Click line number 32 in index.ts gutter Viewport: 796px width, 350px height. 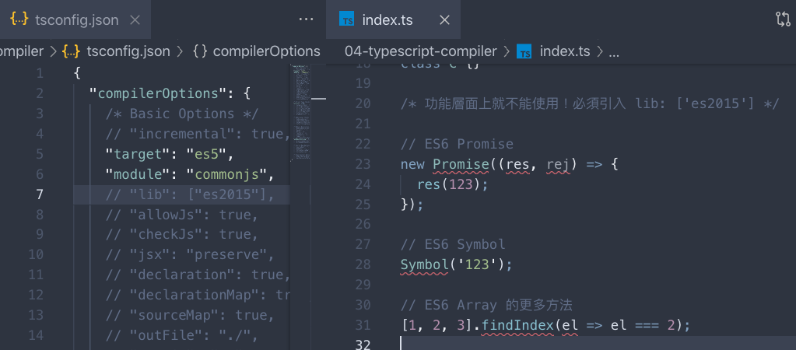tap(363, 345)
